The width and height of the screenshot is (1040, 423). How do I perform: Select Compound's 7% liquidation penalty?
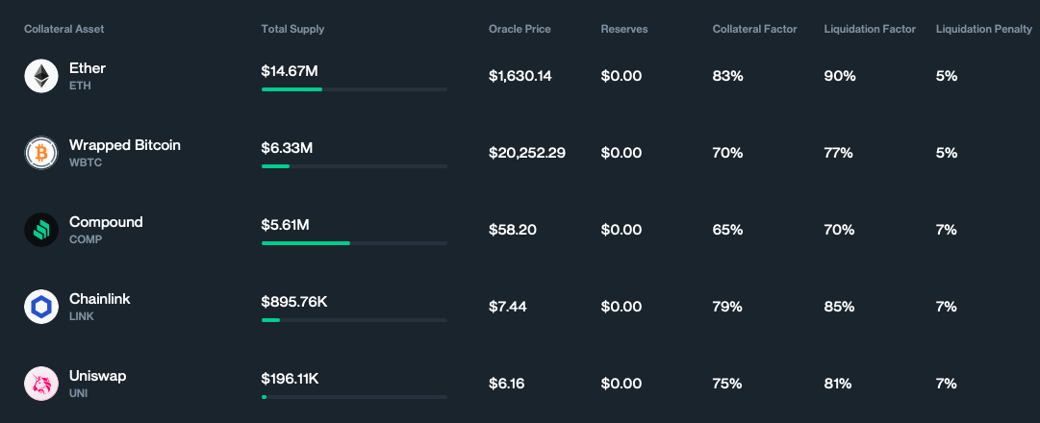coord(947,230)
